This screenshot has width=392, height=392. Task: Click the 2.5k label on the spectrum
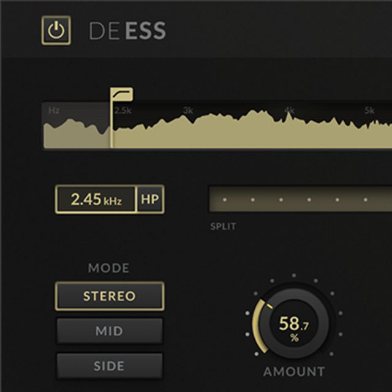tap(123, 110)
